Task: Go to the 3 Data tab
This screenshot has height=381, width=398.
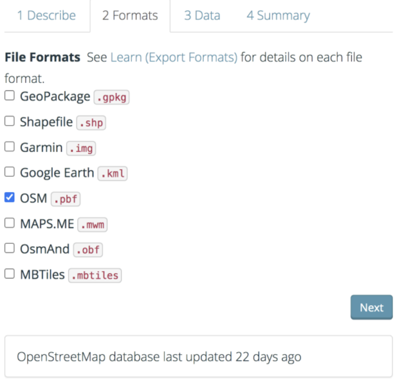Action: point(202,16)
